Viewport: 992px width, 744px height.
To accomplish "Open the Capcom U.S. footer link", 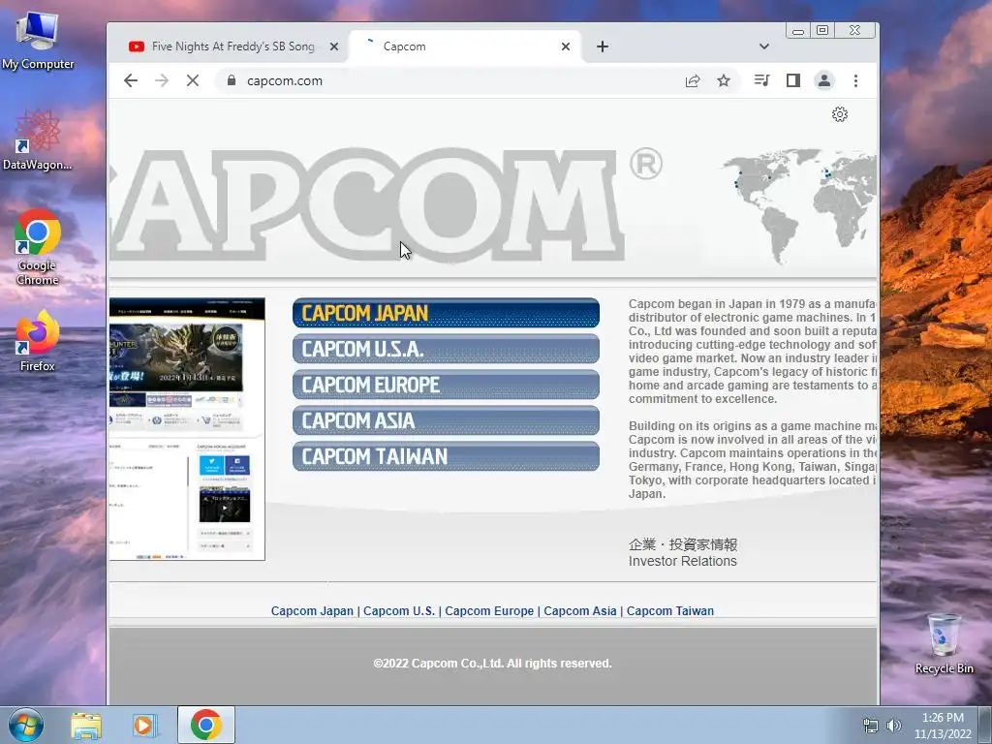I will pyautogui.click(x=399, y=611).
